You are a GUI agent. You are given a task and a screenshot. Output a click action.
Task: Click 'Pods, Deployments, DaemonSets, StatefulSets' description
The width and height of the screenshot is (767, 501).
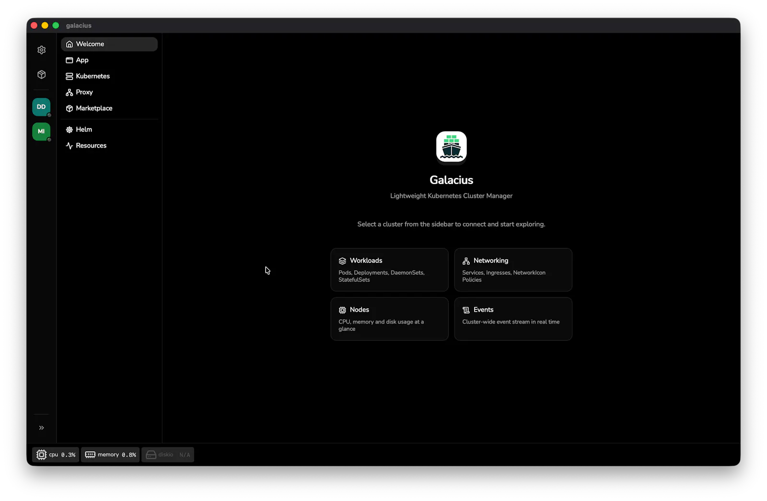(x=382, y=276)
